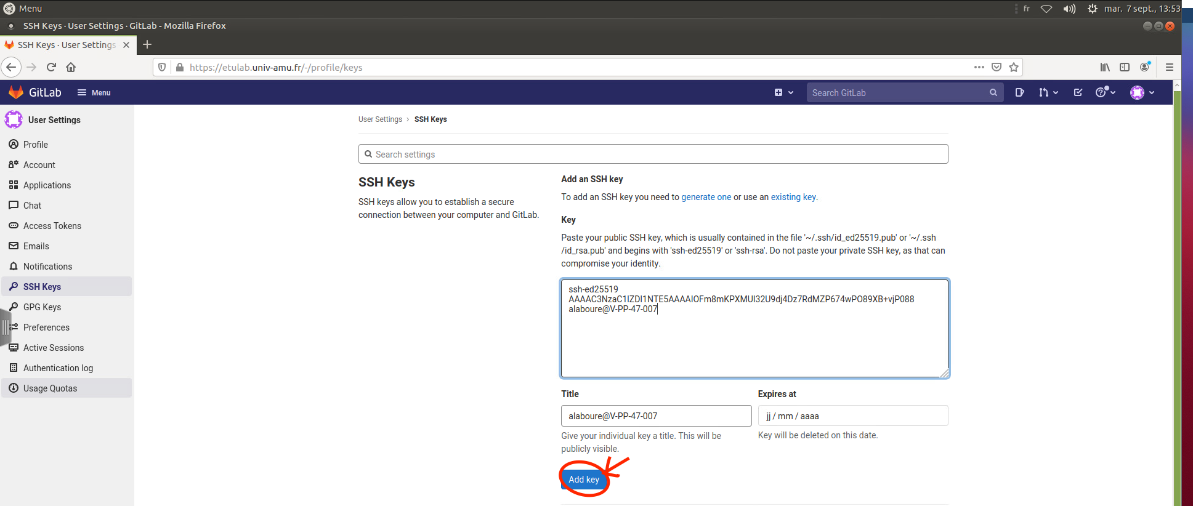Image resolution: width=1193 pixels, height=506 pixels.
Task: Open Account settings in sidebar
Action: pos(67,165)
